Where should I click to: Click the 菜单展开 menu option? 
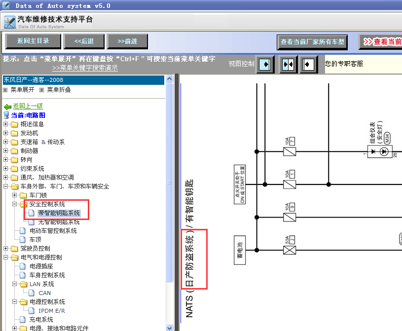pos(22,90)
